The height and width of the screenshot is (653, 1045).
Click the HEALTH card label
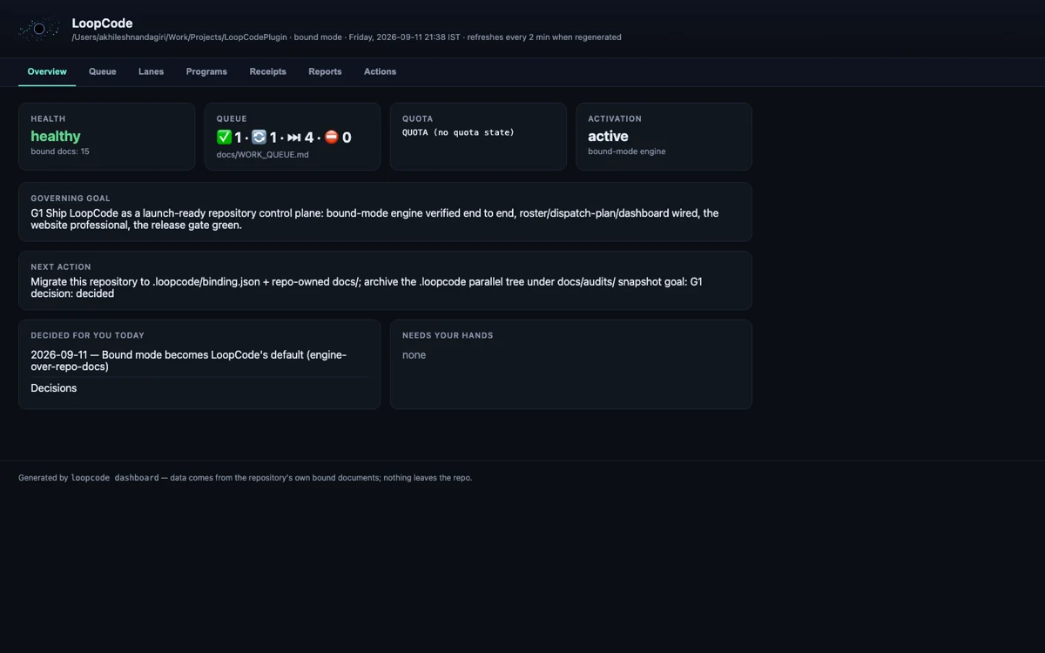coord(48,118)
